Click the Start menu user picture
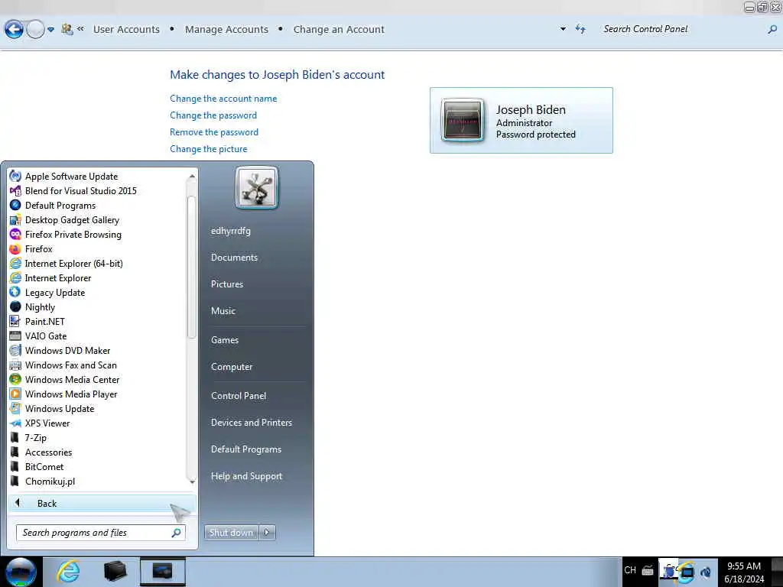The height and width of the screenshot is (587, 783). pyautogui.click(x=257, y=188)
